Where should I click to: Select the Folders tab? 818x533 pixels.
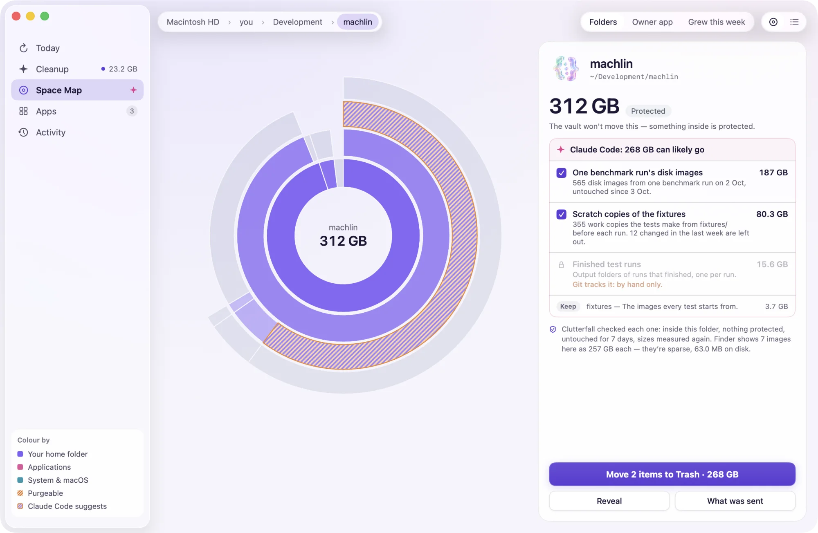pos(603,22)
